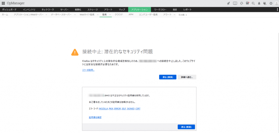Click the 戻る (推奨) button in details panel

pos(186,127)
